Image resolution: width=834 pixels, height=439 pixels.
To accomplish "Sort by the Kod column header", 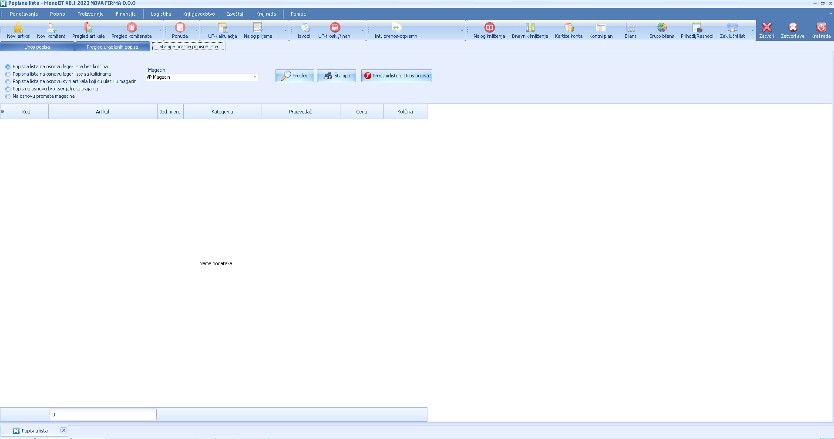I will coord(27,112).
